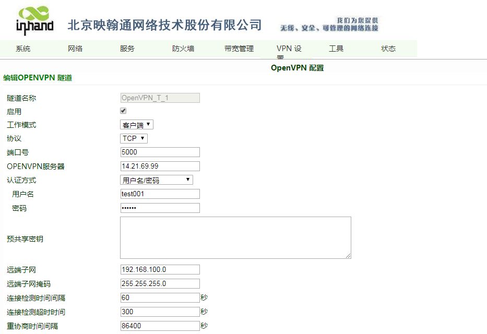Open the 协议 dropdown showing TCP
This screenshot has width=487, height=334.
[133, 138]
